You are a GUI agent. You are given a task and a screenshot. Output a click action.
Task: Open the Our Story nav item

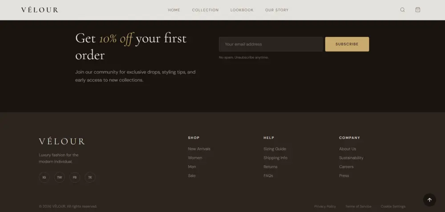click(277, 10)
